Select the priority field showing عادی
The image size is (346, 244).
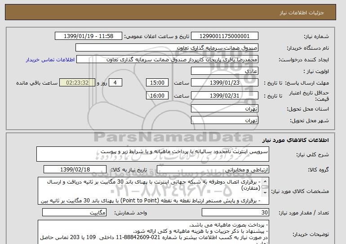point(224,71)
